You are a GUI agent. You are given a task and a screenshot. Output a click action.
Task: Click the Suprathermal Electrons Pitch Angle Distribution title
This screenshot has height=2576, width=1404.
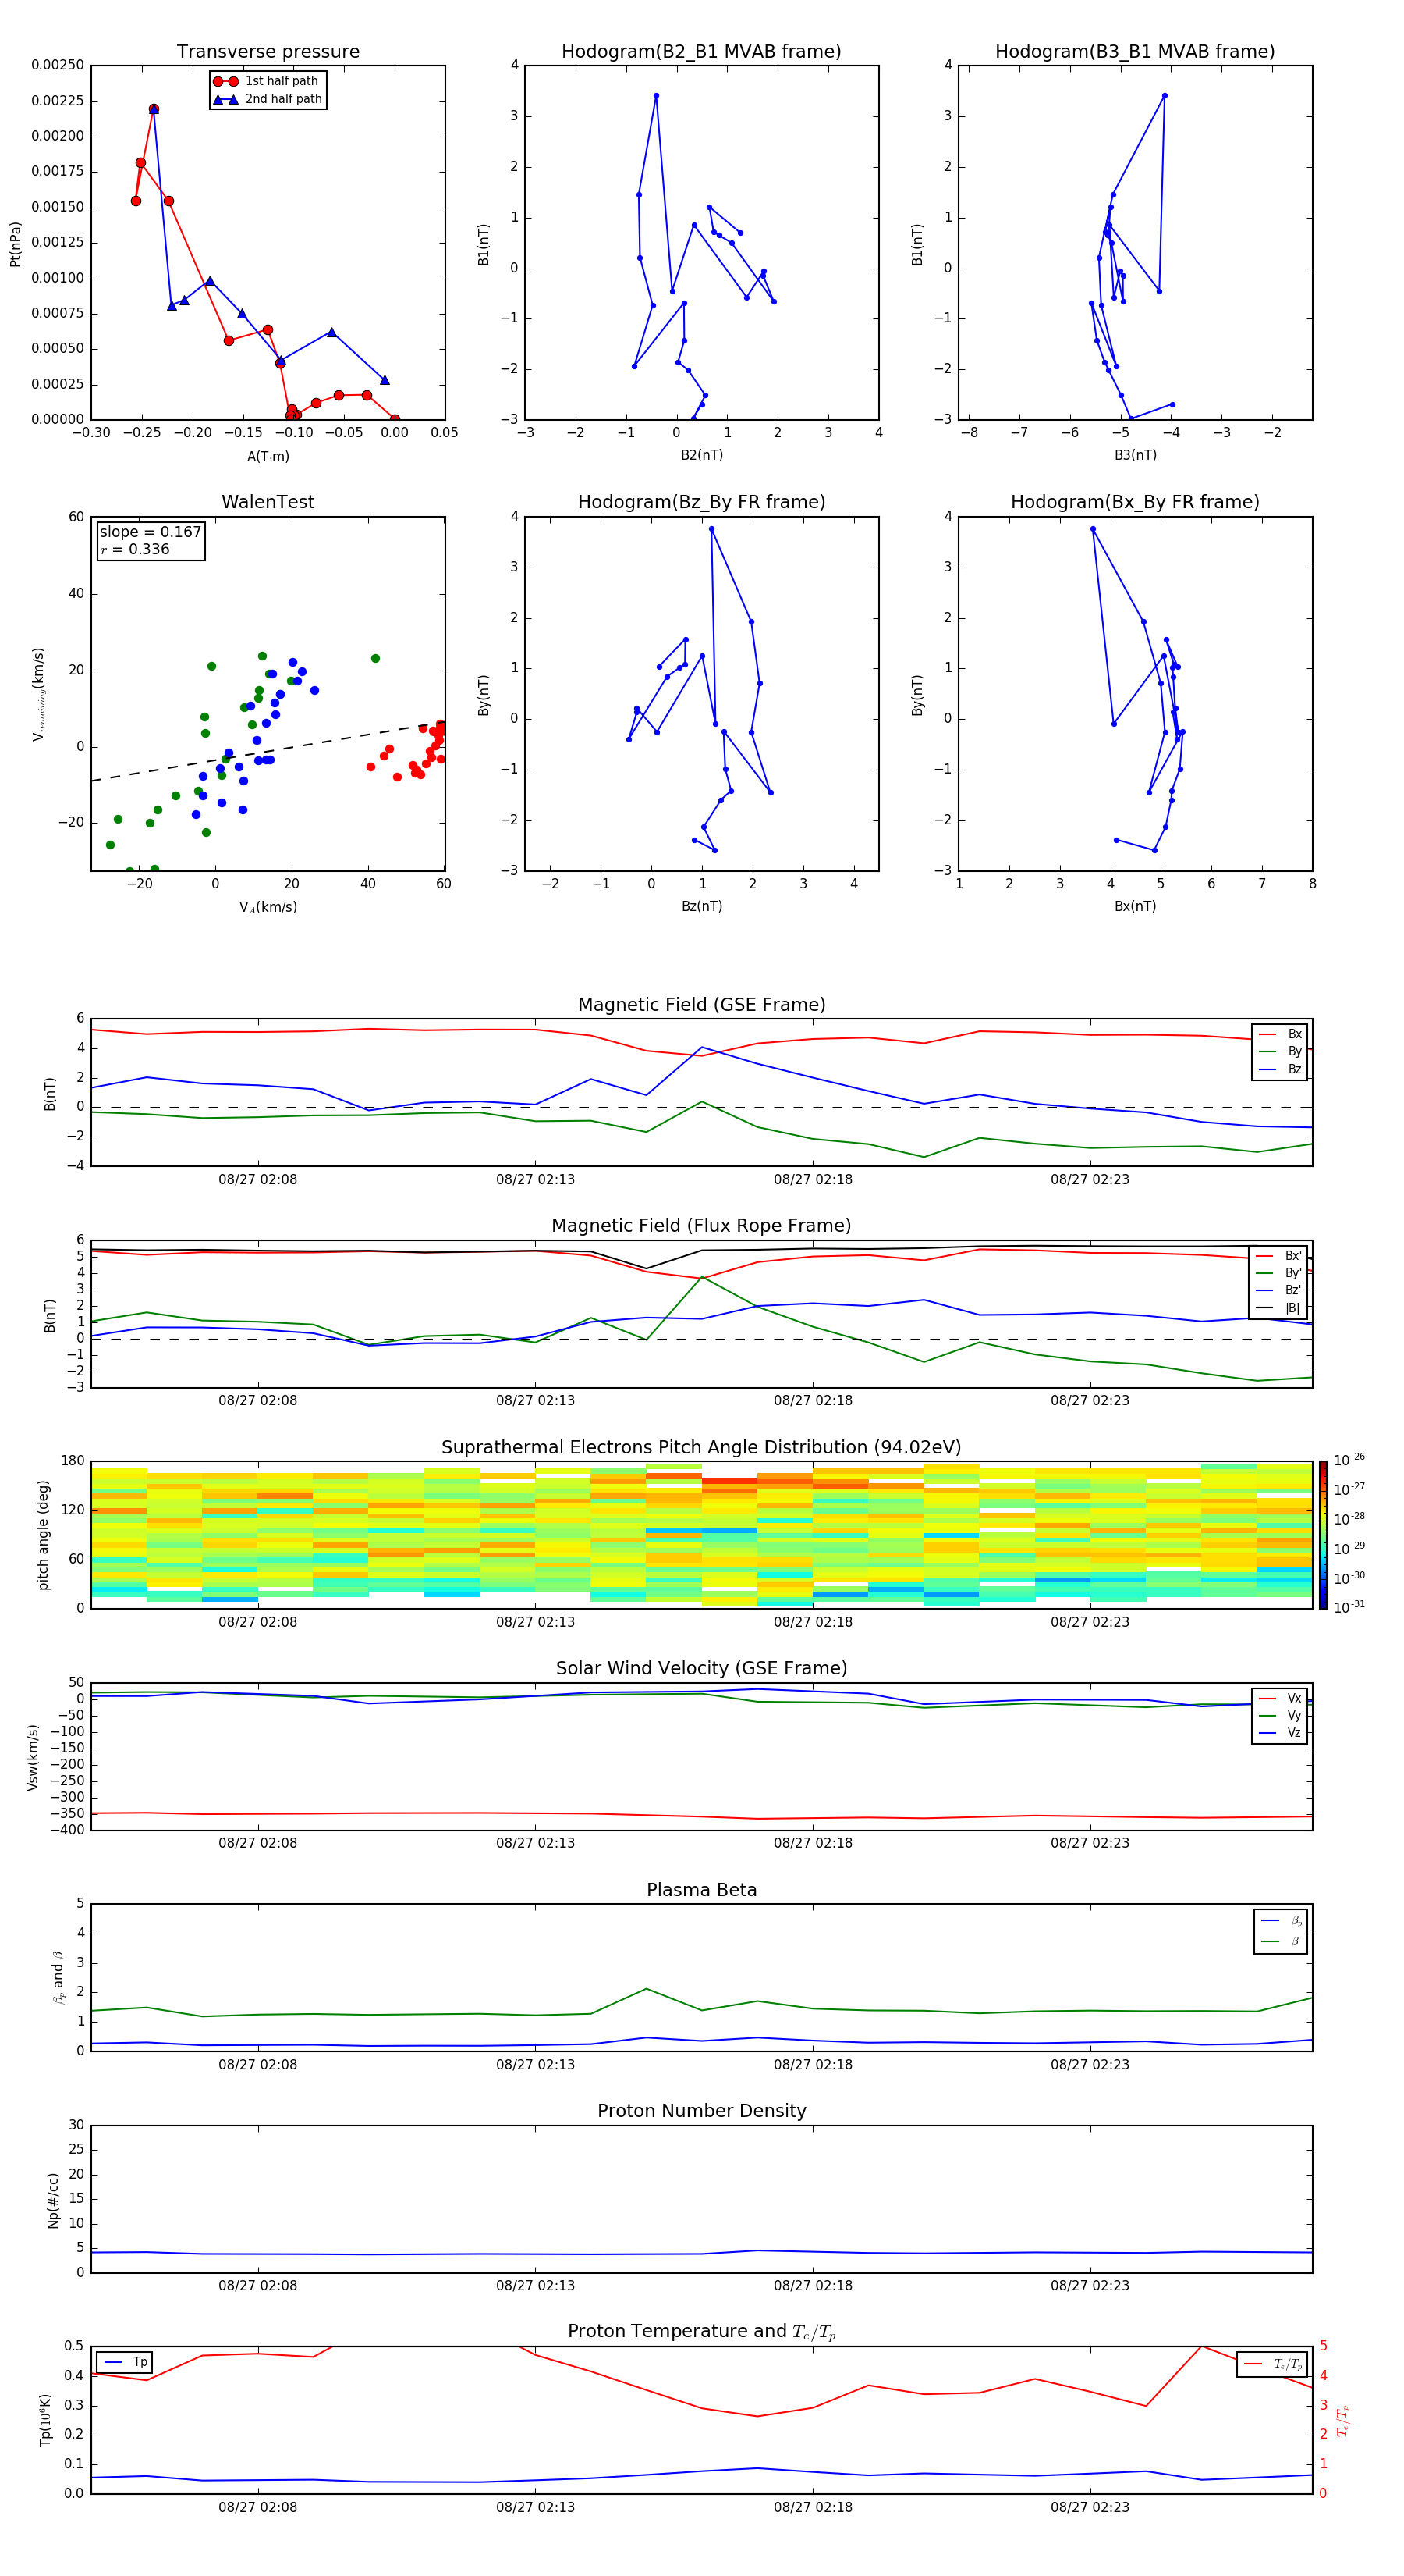701,1448
